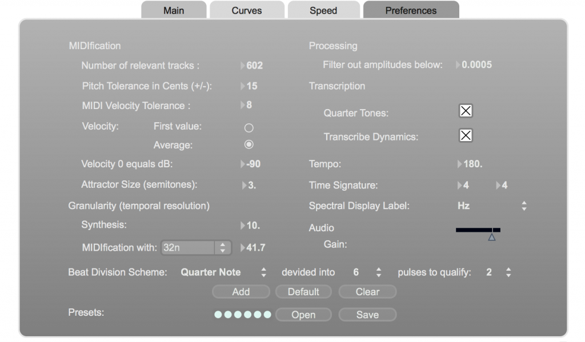The height and width of the screenshot is (342, 585).
Task: Click the third preset dot
Action: [238, 315]
